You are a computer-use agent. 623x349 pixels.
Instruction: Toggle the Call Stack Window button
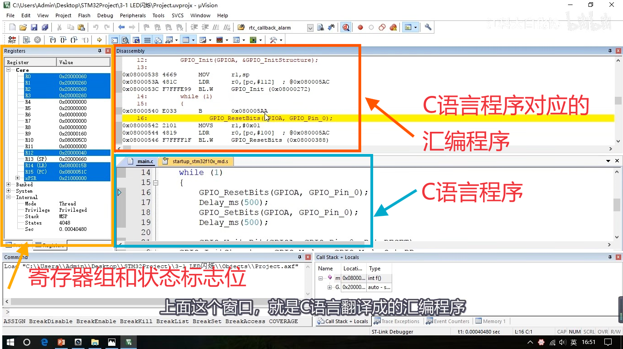pyautogui.click(x=158, y=40)
